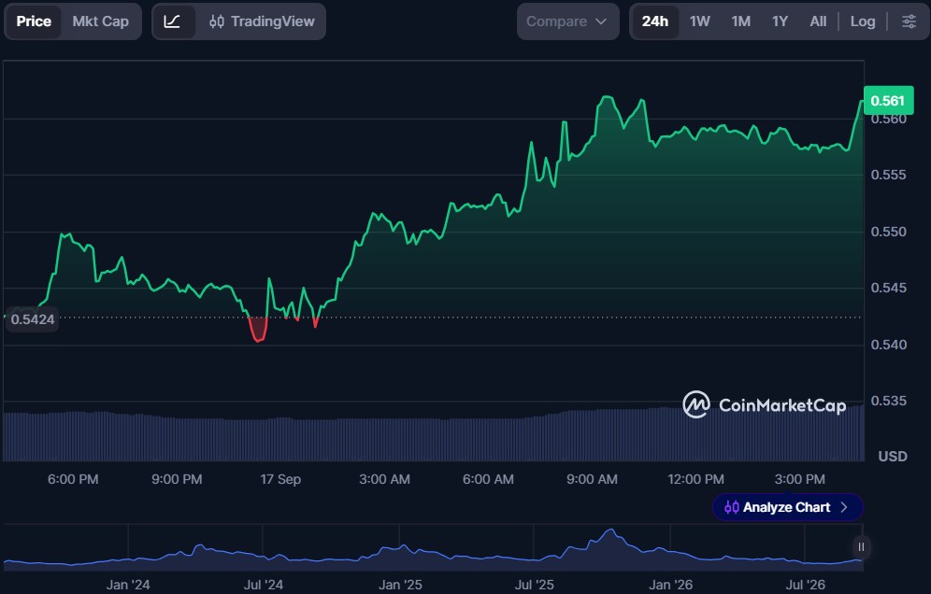Click the candlestick icon in Analyze Chart
The image size is (931, 594).
click(732, 507)
